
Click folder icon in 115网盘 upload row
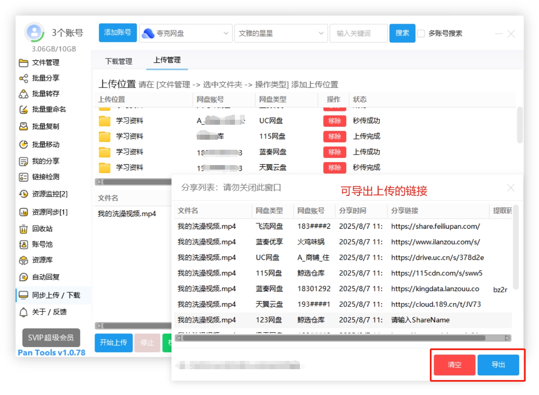click(105, 136)
